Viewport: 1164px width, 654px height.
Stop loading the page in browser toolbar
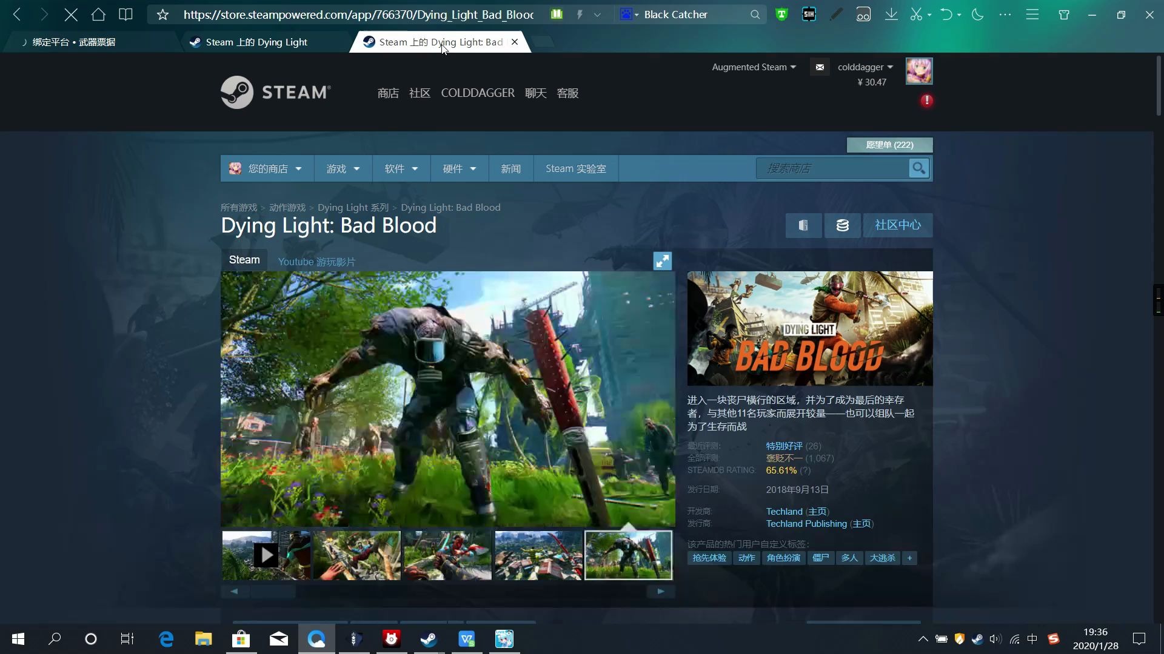tap(71, 15)
